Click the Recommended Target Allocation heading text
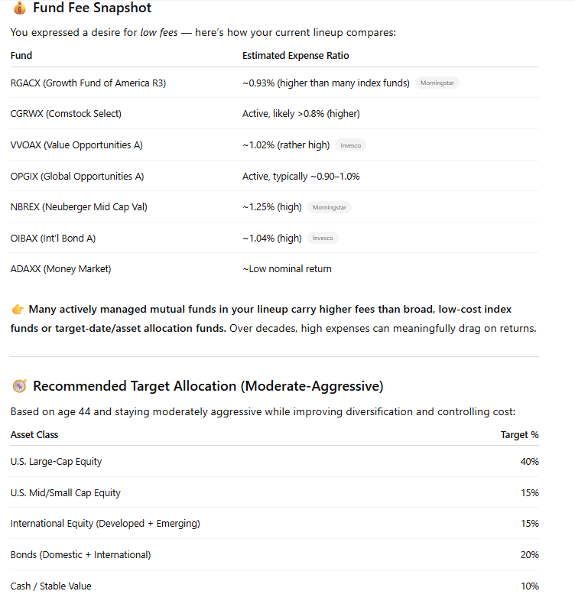 click(208, 386)
